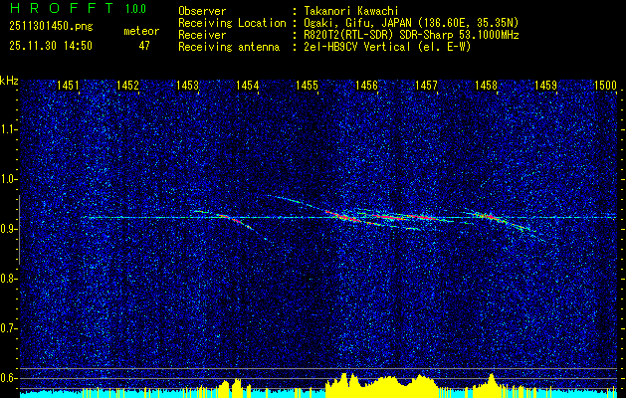The width and height of the screenshot is (626, 398).
Task: Click the gray frequency range bar on left axis
Action: click(19, 230)
